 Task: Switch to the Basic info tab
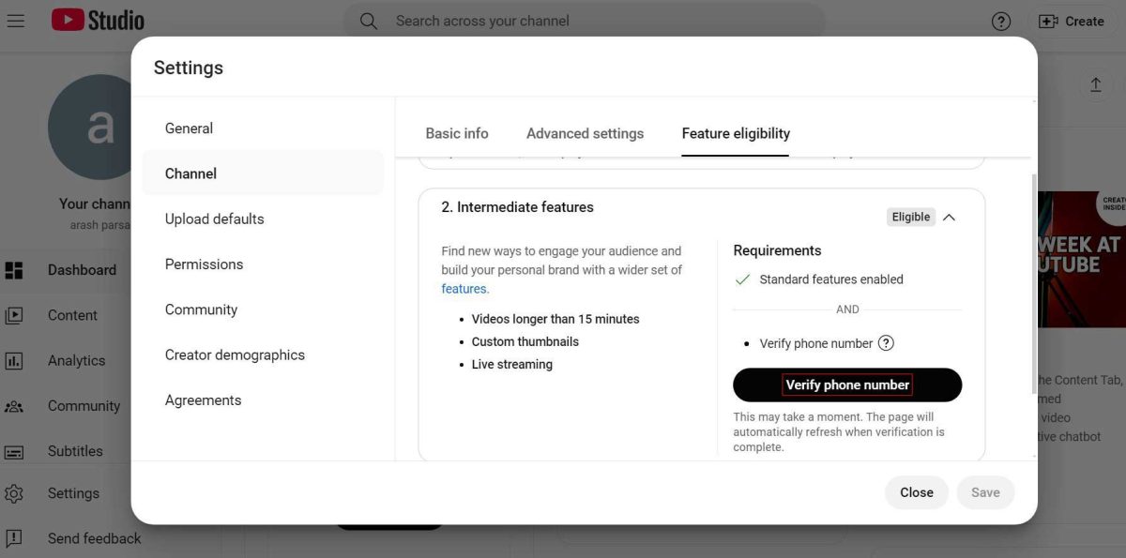pos(457,133)
